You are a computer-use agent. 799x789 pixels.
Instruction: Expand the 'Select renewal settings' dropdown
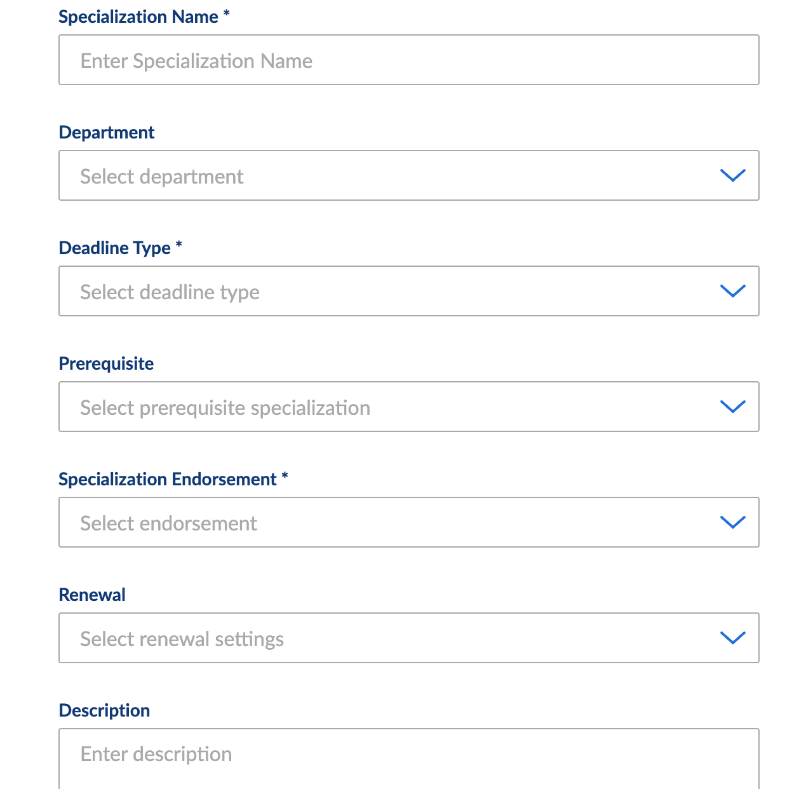(409, 638)
